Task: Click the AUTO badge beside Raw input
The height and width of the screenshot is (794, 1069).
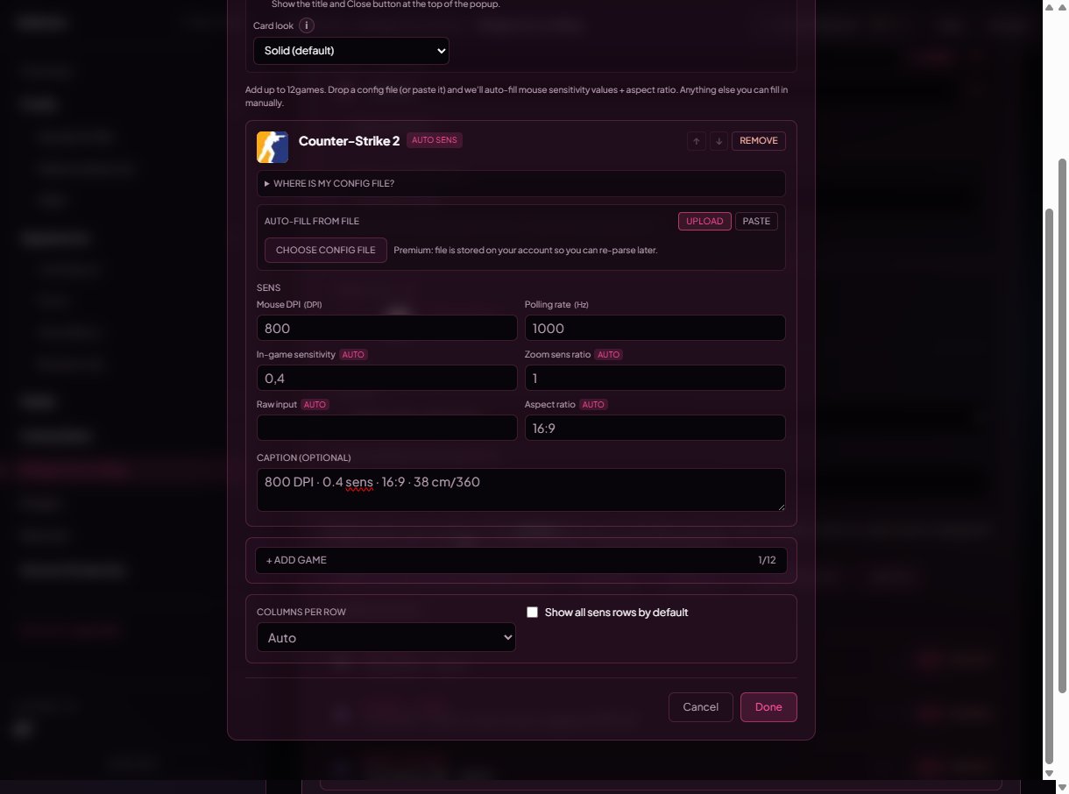Action: 315,405
